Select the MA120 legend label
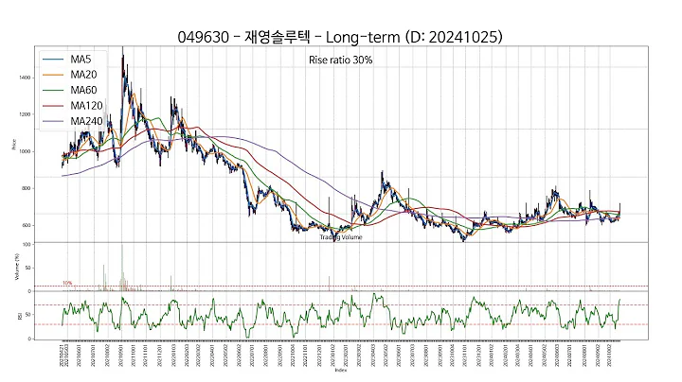 click(86, 106)
